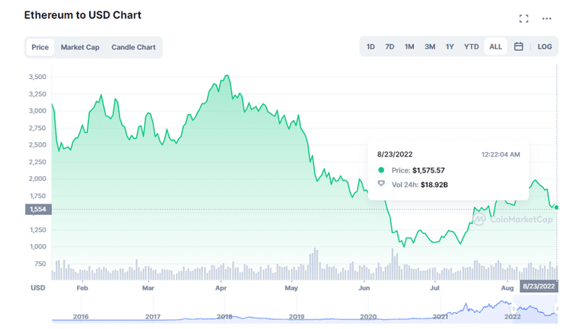Switch to the Price tab
The image size is (563, 329).
pos(40,47)
